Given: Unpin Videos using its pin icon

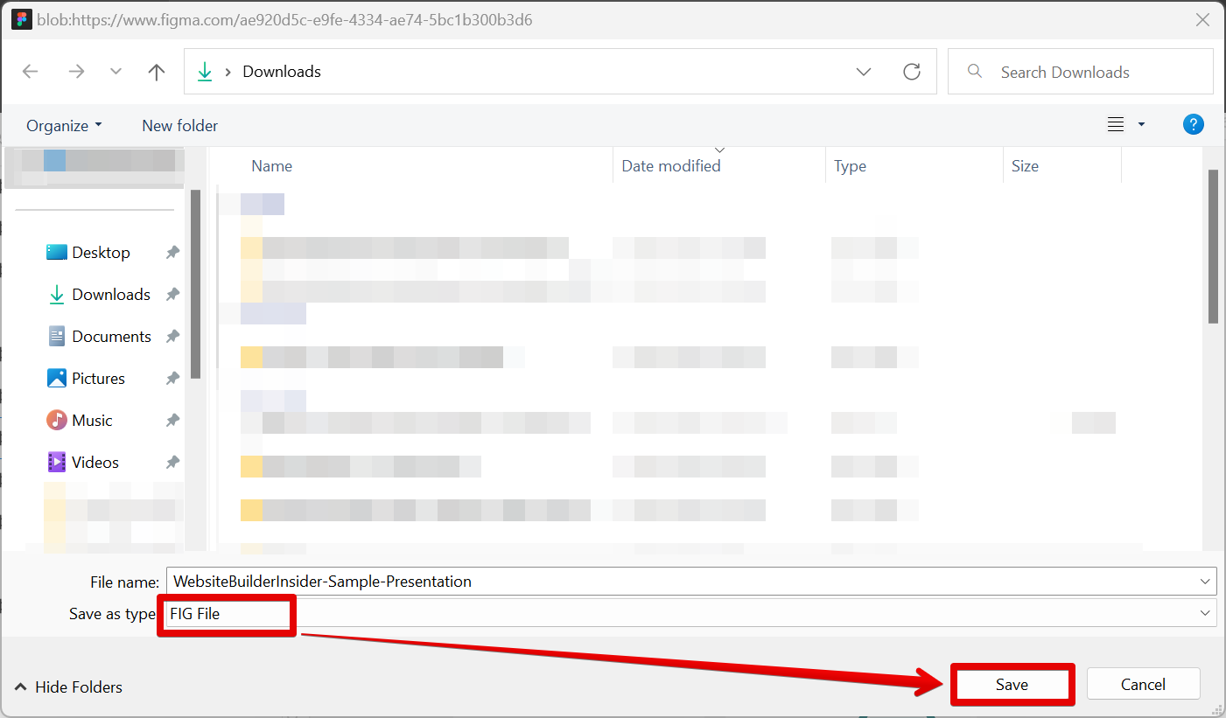Looking at the screenshot, I should point(172,463).
